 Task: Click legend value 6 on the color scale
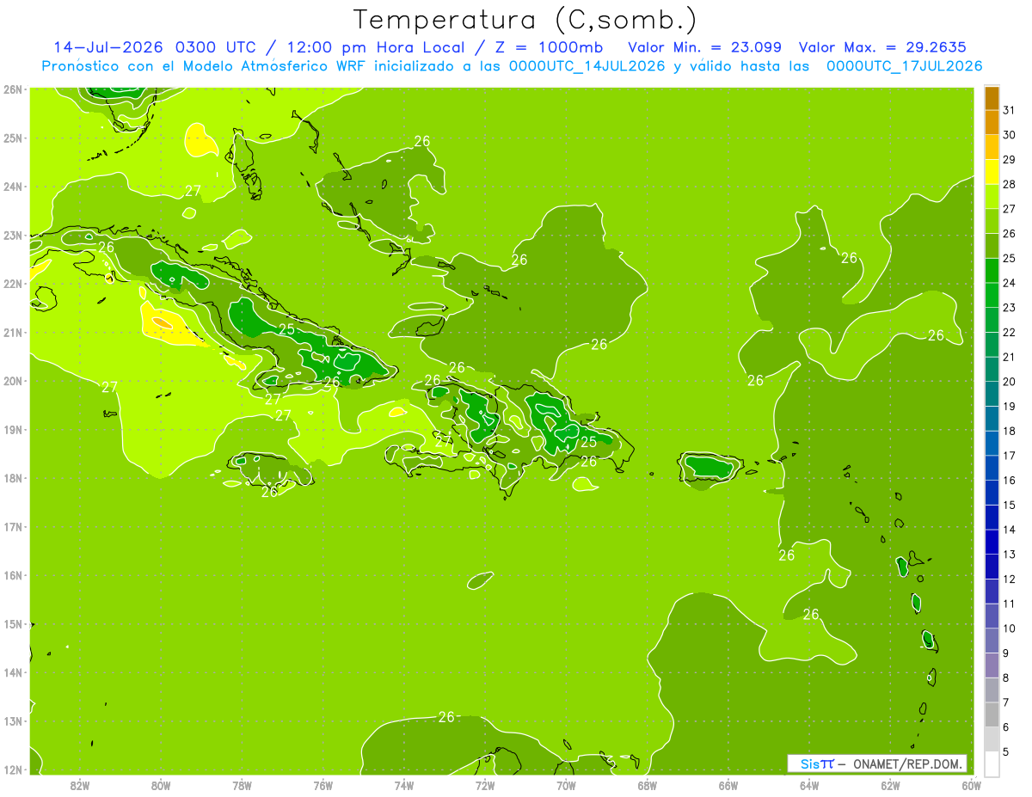click(1006, 727)
